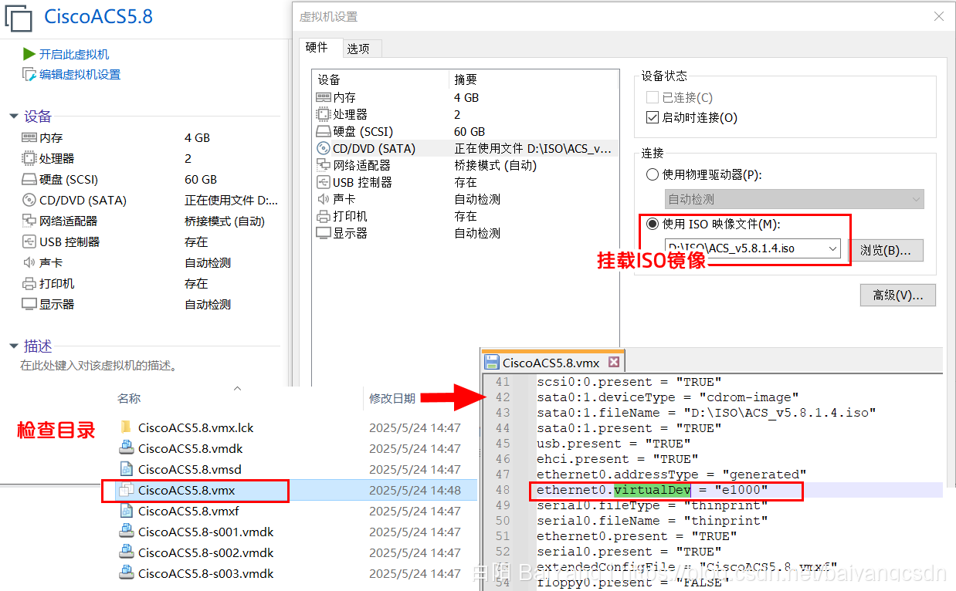Click the save disk icon on CiscoACS5.8.vmx tab
The width and height of the screenshot is (956, 591).
pyautogui.click(x=492, y=363)
